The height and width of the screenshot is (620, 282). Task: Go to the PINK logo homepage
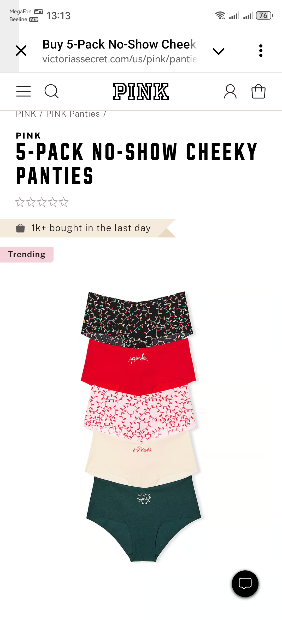point(141,91)
